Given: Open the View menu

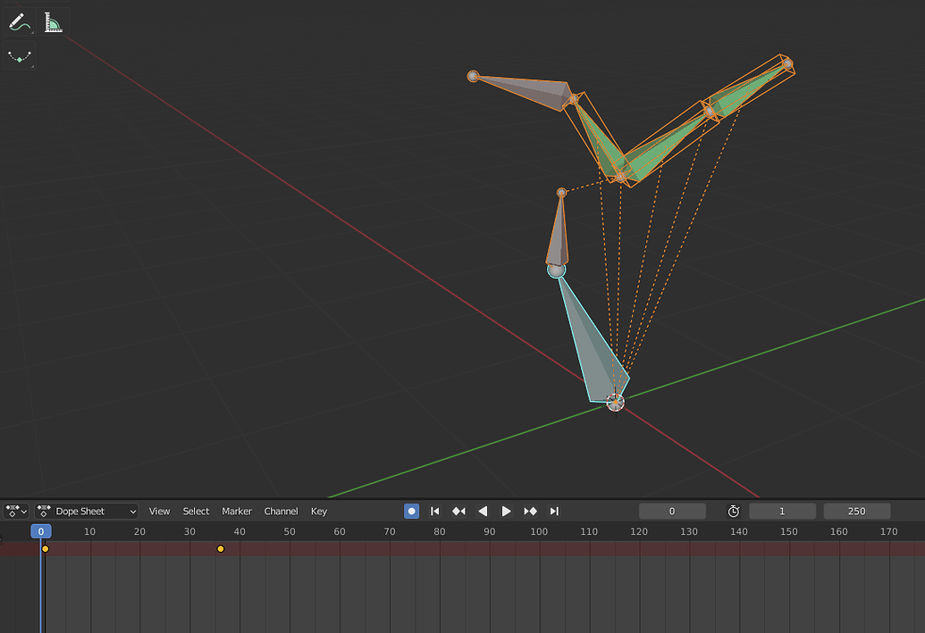Looking at the screenshot, I should 159,511.
